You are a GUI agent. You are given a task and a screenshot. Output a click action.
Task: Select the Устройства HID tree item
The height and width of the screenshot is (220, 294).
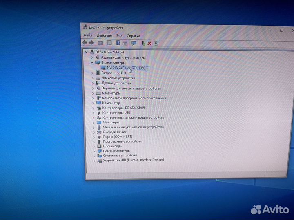pos(133,160)
